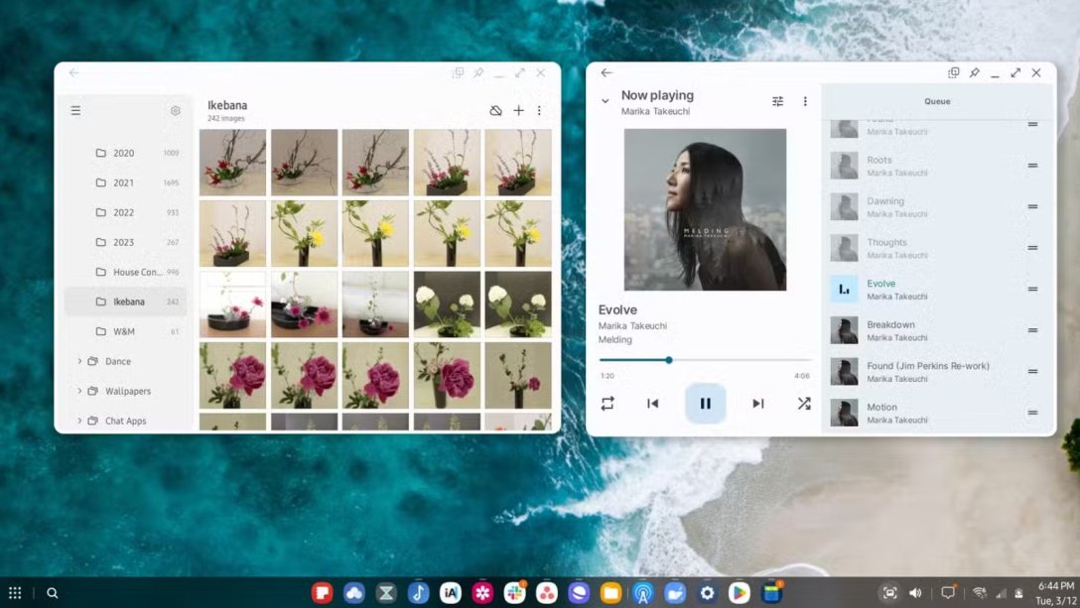Open Gallery settings via the gear icon

point(176,110)
